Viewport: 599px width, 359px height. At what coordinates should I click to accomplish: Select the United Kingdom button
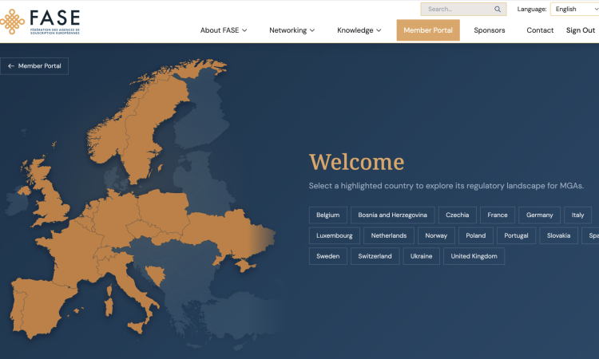(474, 256)
